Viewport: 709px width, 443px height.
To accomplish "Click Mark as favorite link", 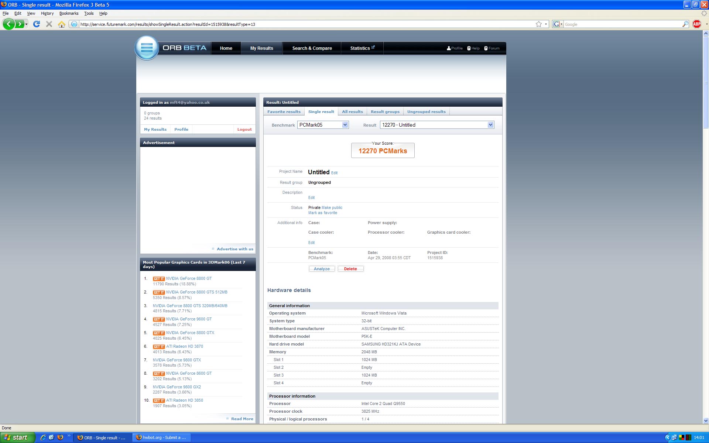I will click(x=323, y=213).
